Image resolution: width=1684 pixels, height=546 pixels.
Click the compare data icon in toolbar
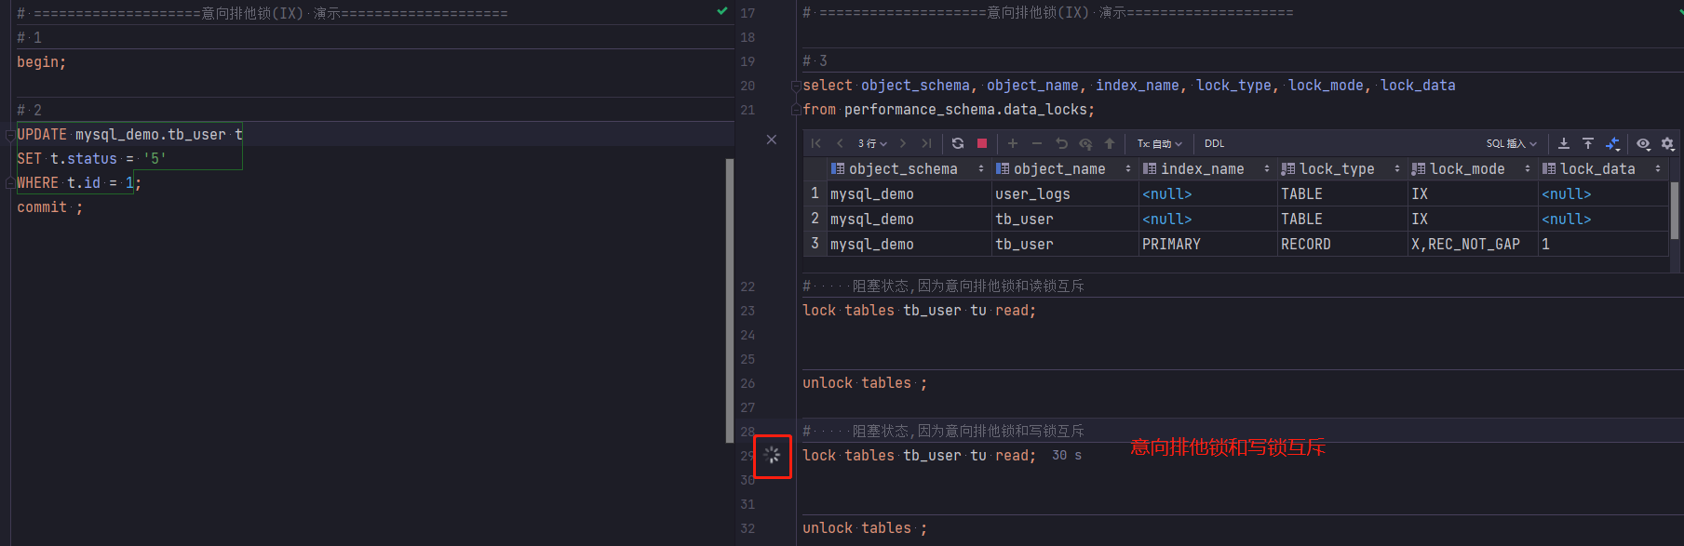(x=1612, y=143)
